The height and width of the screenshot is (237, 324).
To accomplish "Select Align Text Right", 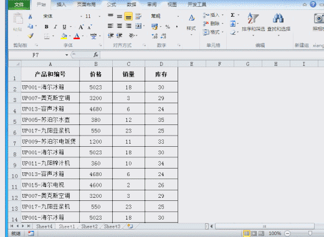I will pyautogui.click(x=128, y=26).
